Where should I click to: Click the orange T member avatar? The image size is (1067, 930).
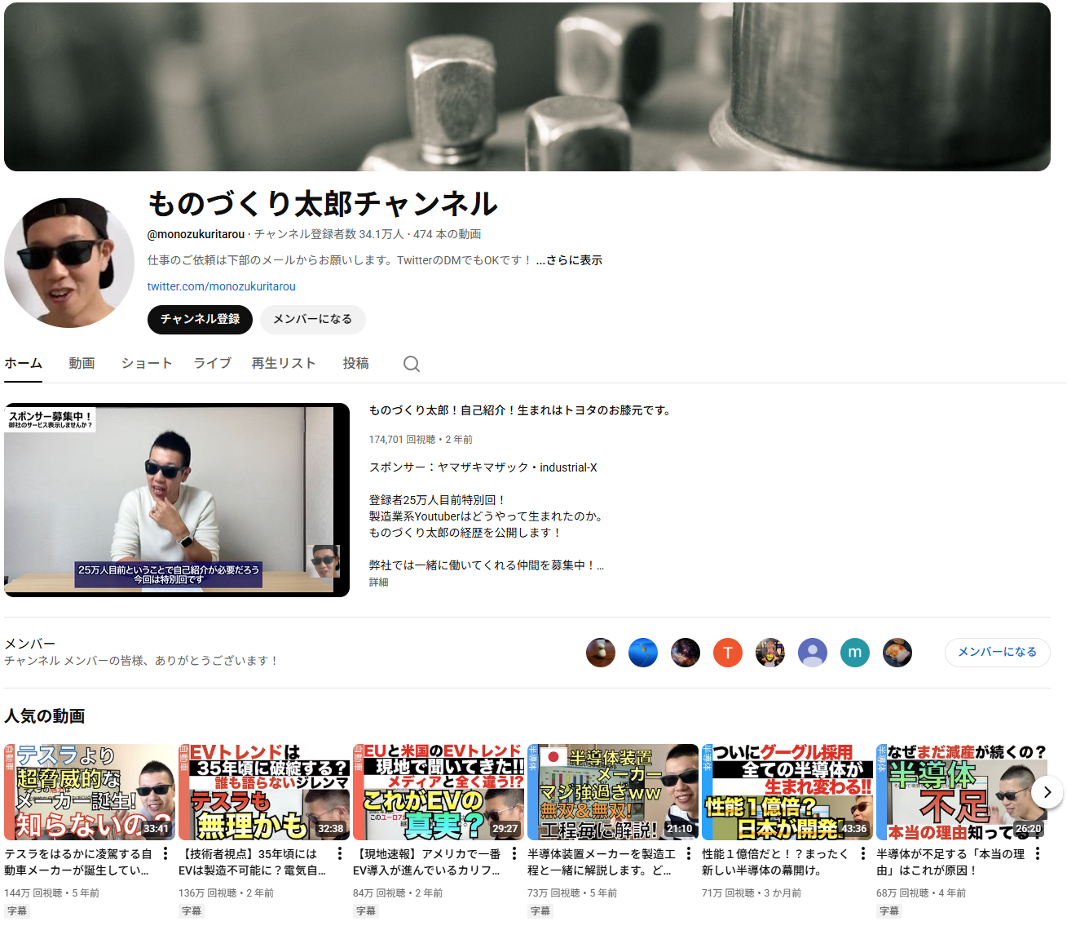click(727, 653)
